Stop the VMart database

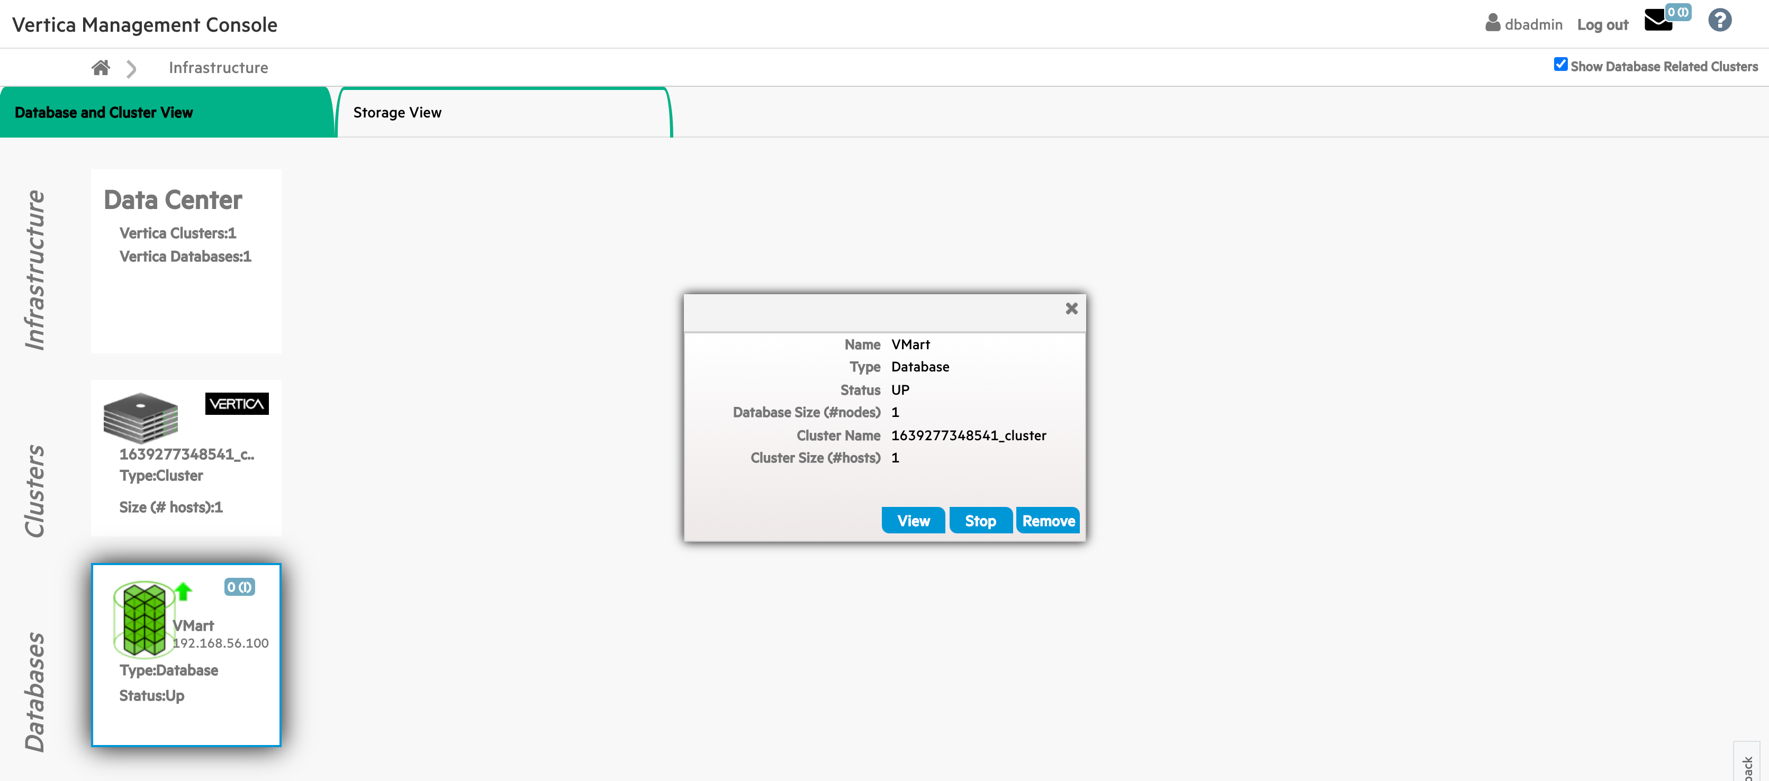click(x=980, y=521)
